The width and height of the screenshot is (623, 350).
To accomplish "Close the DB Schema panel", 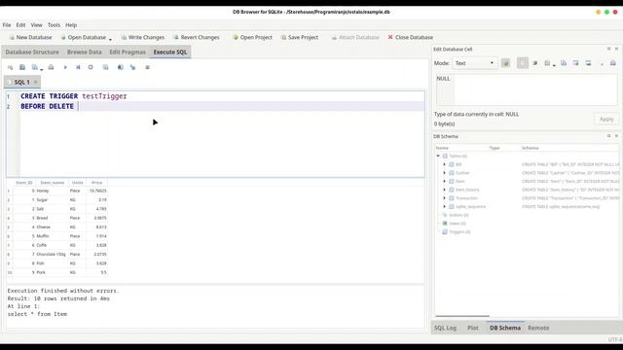I will tap(616, 136).
